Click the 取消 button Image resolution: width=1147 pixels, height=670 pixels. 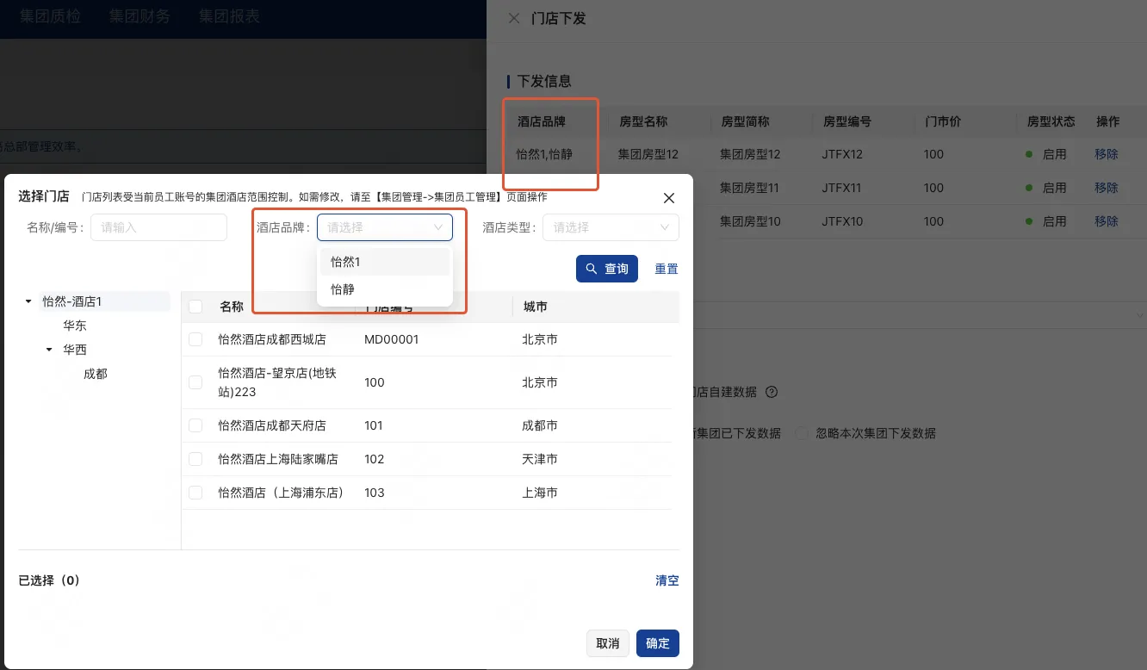click(x=608, y=643)
